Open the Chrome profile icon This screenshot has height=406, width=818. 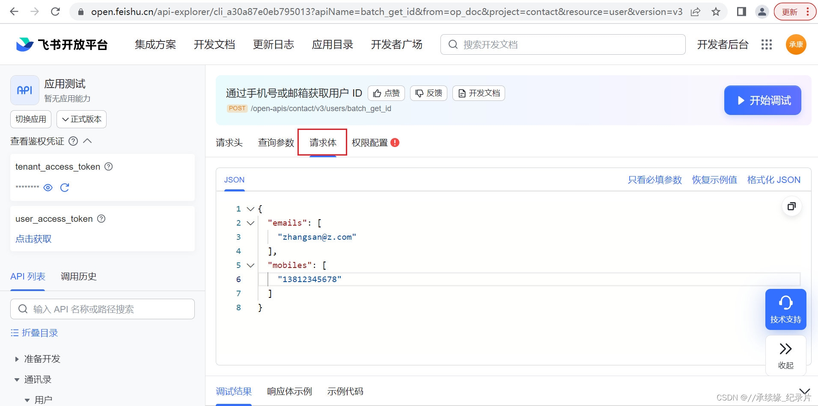(762, 12)
